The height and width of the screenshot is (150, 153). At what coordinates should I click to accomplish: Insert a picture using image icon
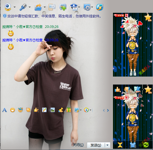point(53,110)
